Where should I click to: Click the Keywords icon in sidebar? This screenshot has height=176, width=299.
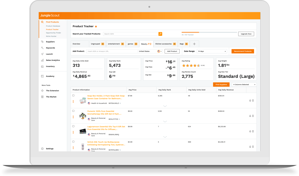(x=42, y=48)
